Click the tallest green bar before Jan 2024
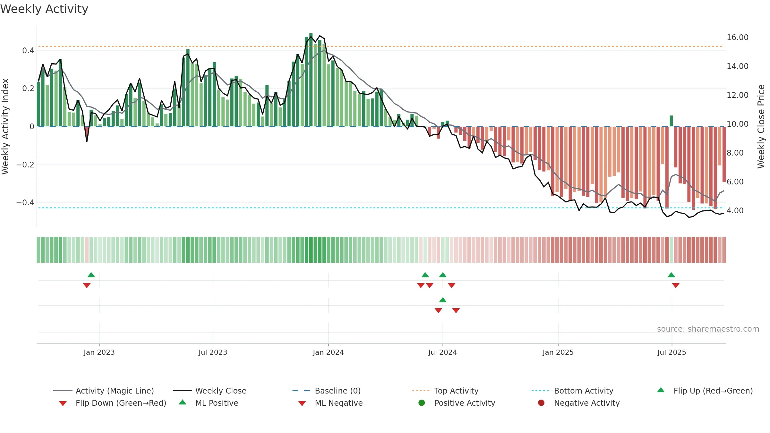The height and width of the screenshot is (433, 770). pyautogui.click(x=311, y=80)
